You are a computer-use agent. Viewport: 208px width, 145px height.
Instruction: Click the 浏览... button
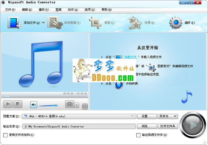(147, 126)
